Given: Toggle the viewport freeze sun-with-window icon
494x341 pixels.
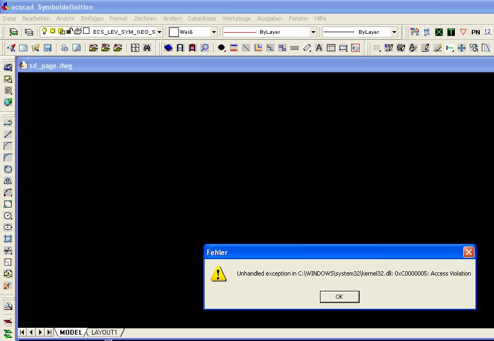Looking at the screenshot, I should click(61, 31).
